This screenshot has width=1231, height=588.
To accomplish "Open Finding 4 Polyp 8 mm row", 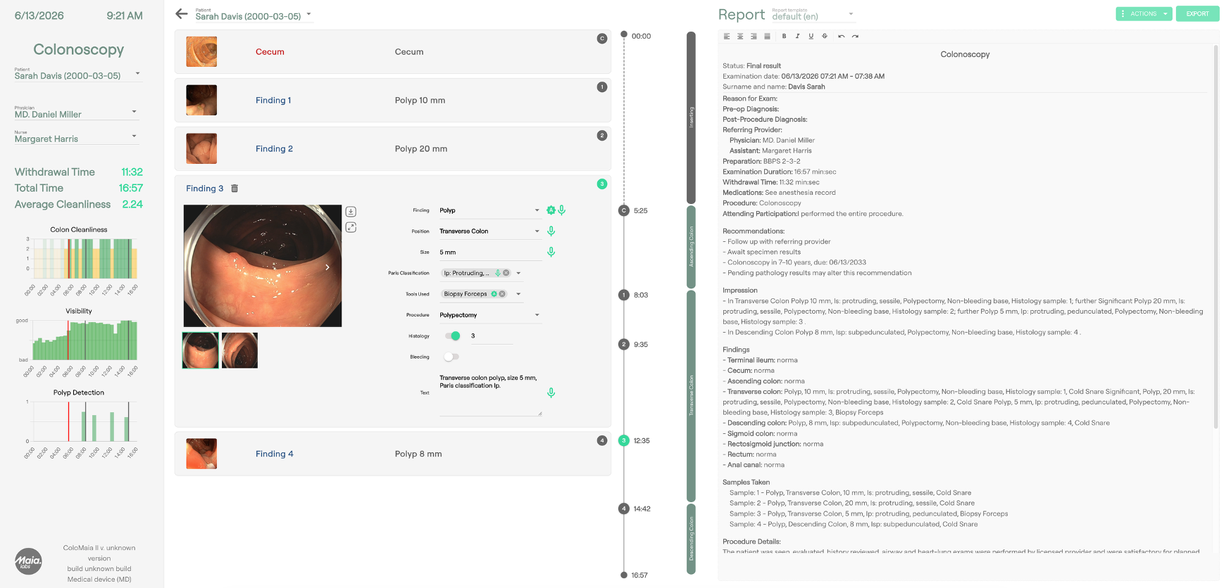I will click(393, 454).
